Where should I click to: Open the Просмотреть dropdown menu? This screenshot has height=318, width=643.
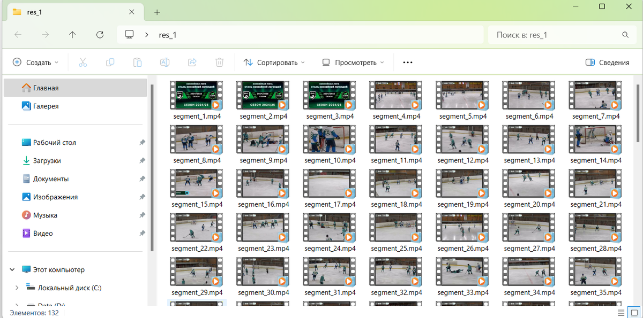click(x=353, y=63)
